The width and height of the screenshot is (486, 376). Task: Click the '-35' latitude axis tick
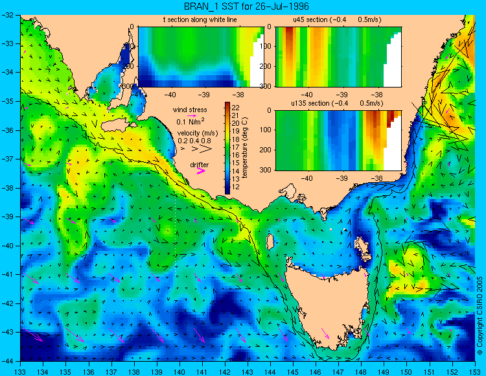pos(7,101)
